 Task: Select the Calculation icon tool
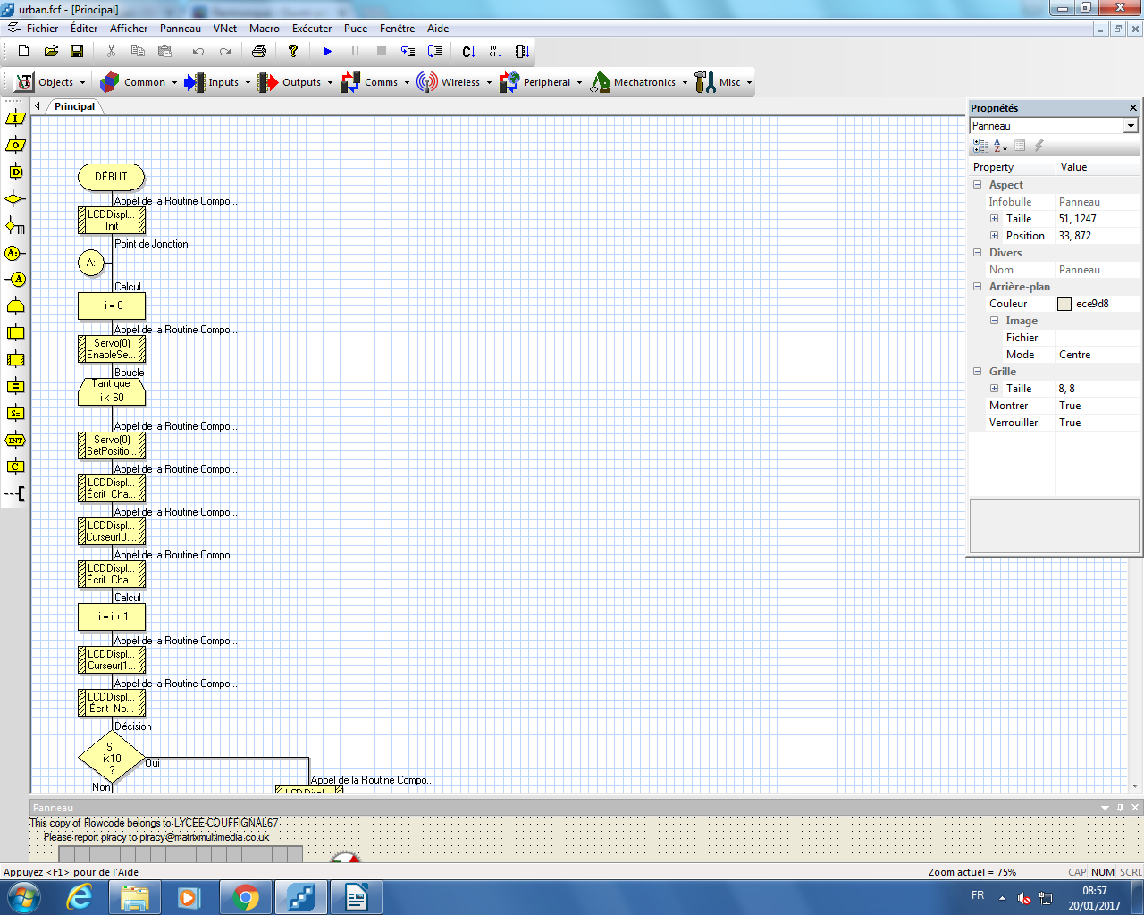(15, 386)
